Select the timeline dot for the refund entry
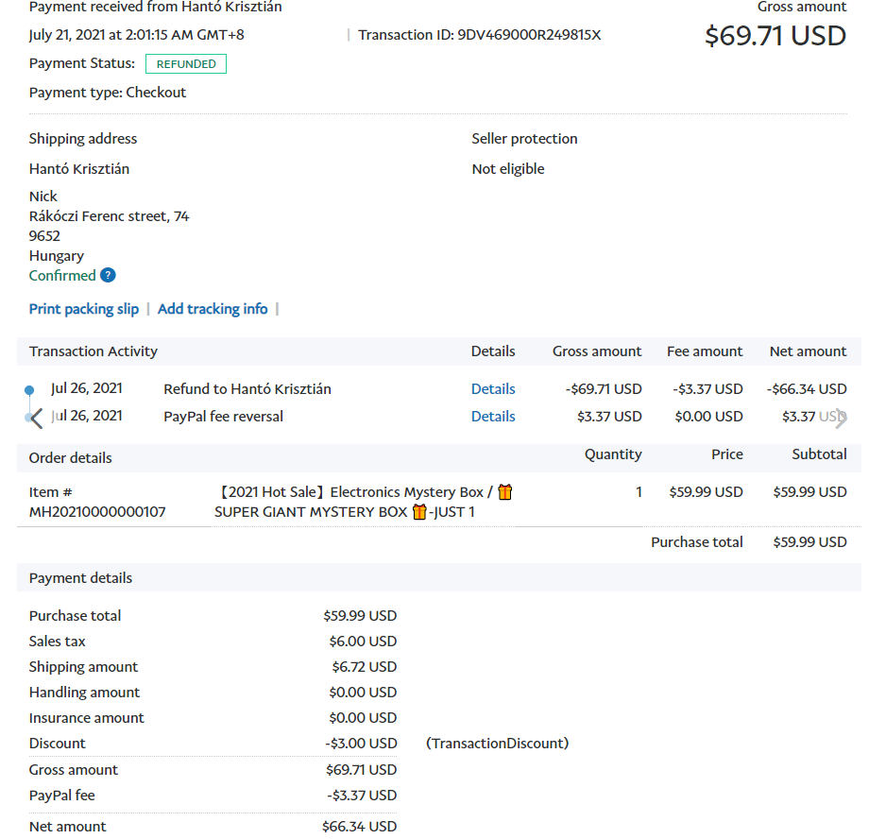This screenshot has width=869, height=839. coord(29,389)
